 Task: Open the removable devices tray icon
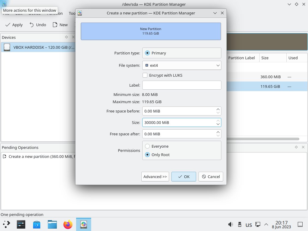click(240, 224)
